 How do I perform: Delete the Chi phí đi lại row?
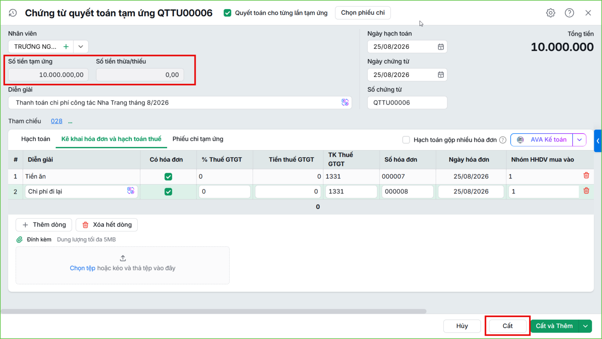[586, 191]
